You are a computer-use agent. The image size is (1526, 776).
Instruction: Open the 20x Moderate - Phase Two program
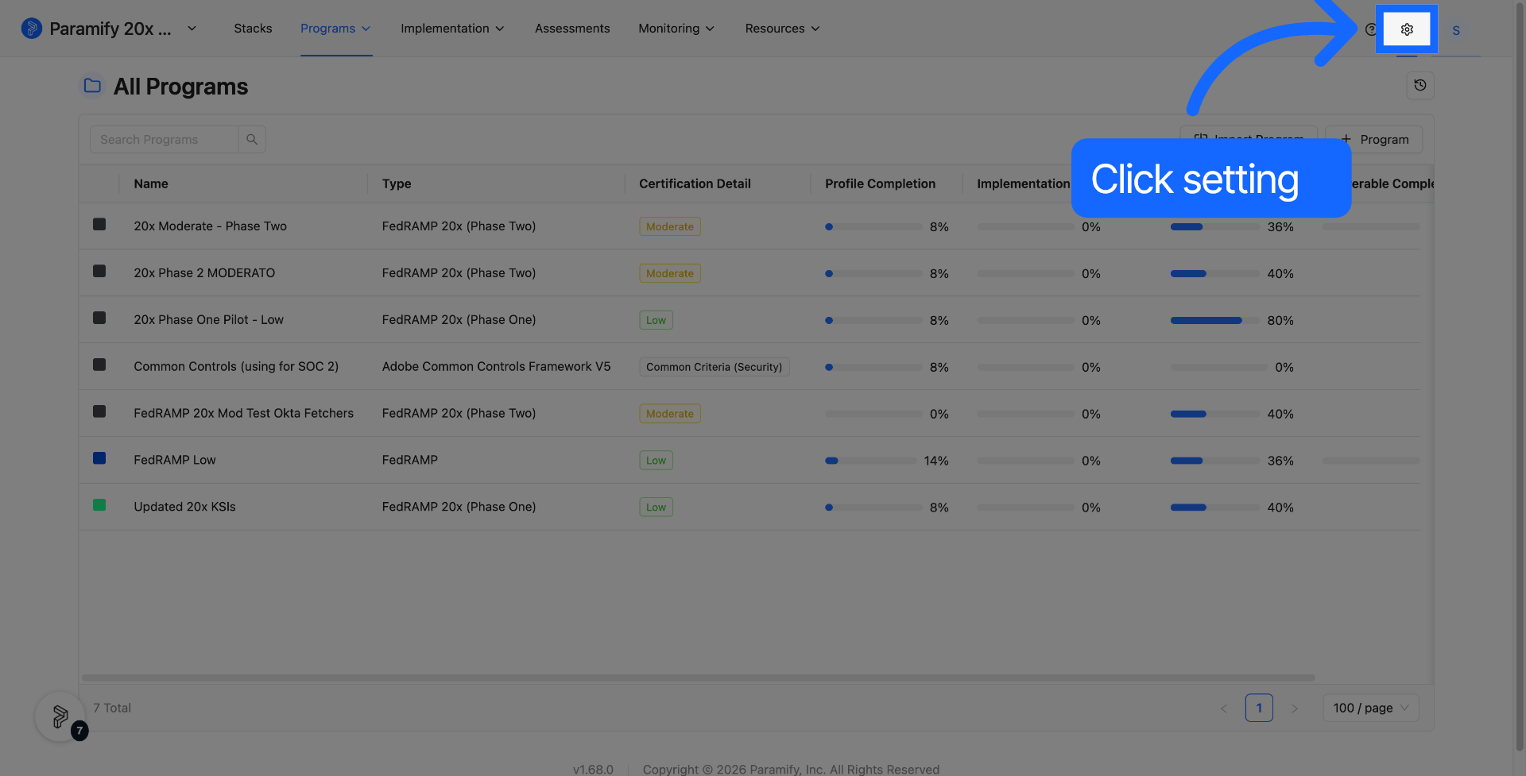[210, 226]
